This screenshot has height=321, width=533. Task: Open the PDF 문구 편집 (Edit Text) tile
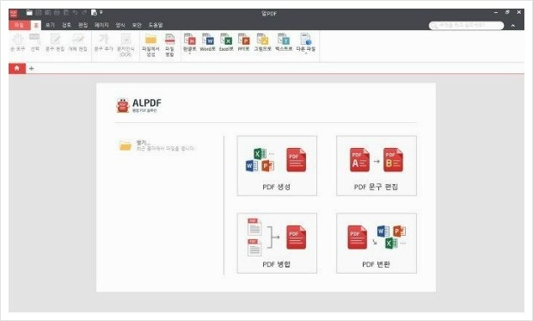[377, 166]
